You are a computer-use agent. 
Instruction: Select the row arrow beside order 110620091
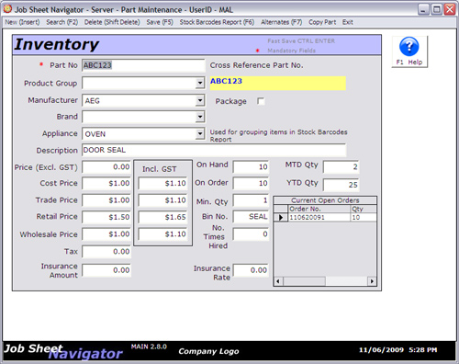click(x=281, y=217)
